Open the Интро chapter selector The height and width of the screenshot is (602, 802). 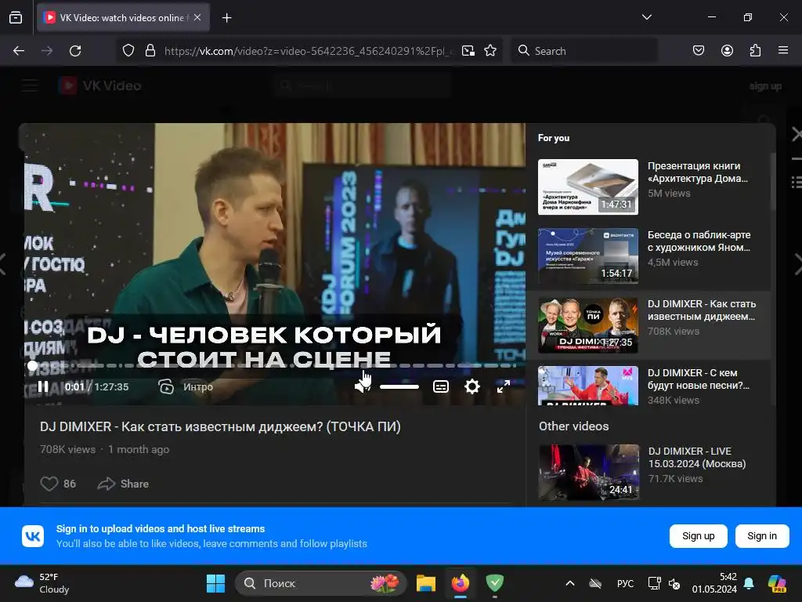186,386
